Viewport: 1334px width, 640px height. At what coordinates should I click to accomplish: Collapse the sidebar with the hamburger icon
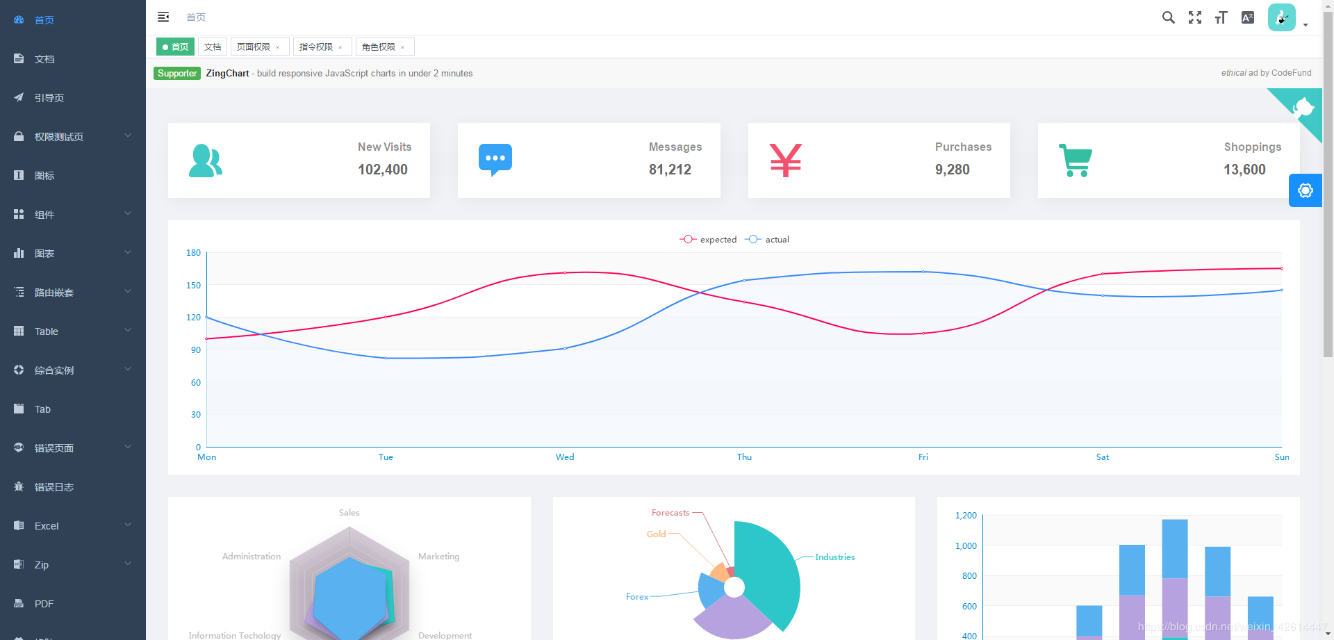[x=163, y=17]
